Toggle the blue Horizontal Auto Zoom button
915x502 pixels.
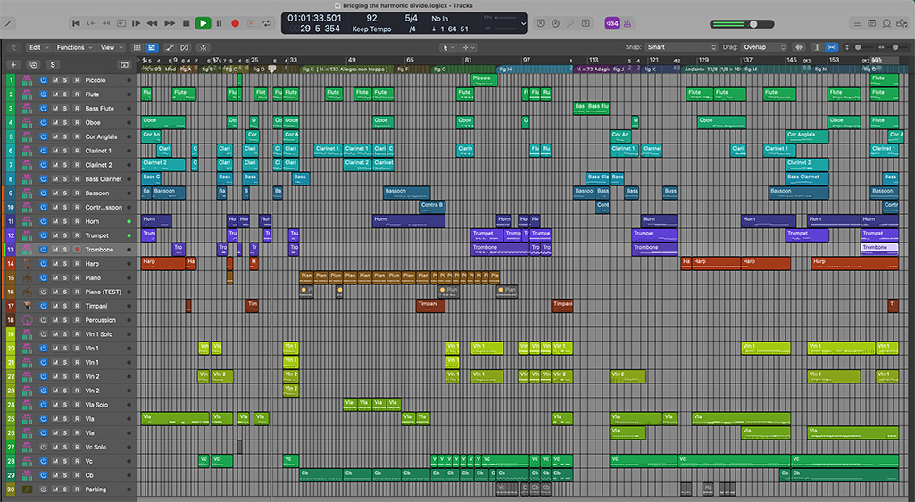pos(831,47)
